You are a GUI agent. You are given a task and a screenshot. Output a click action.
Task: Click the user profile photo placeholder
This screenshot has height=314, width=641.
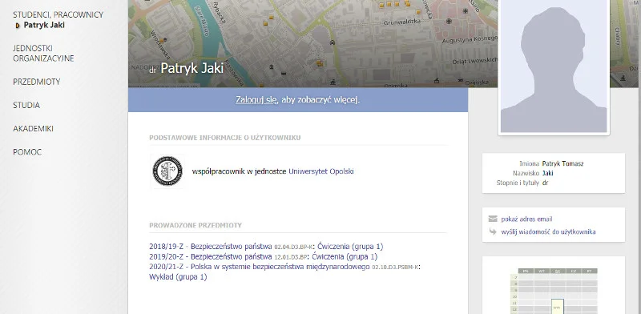(x=554, y=66)
